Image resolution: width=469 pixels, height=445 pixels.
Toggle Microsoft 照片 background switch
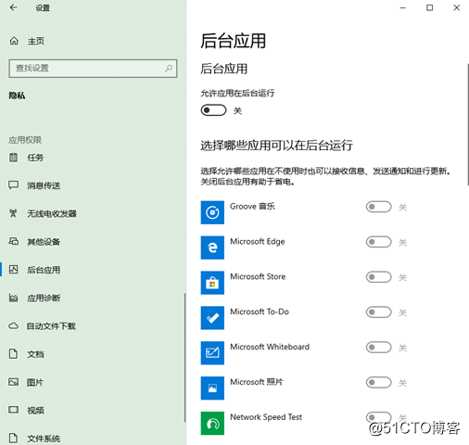coord(378,383)
